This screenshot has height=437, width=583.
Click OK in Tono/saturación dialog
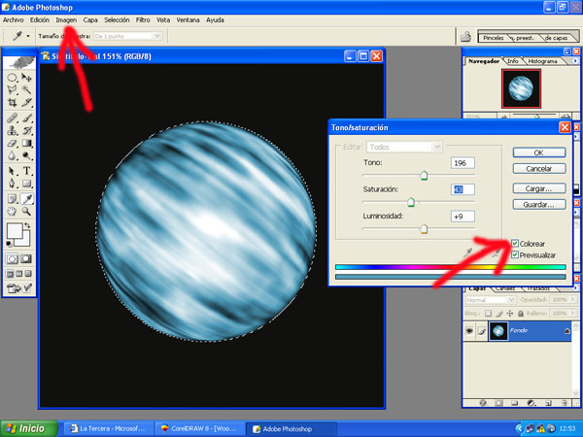click(539, 152)
